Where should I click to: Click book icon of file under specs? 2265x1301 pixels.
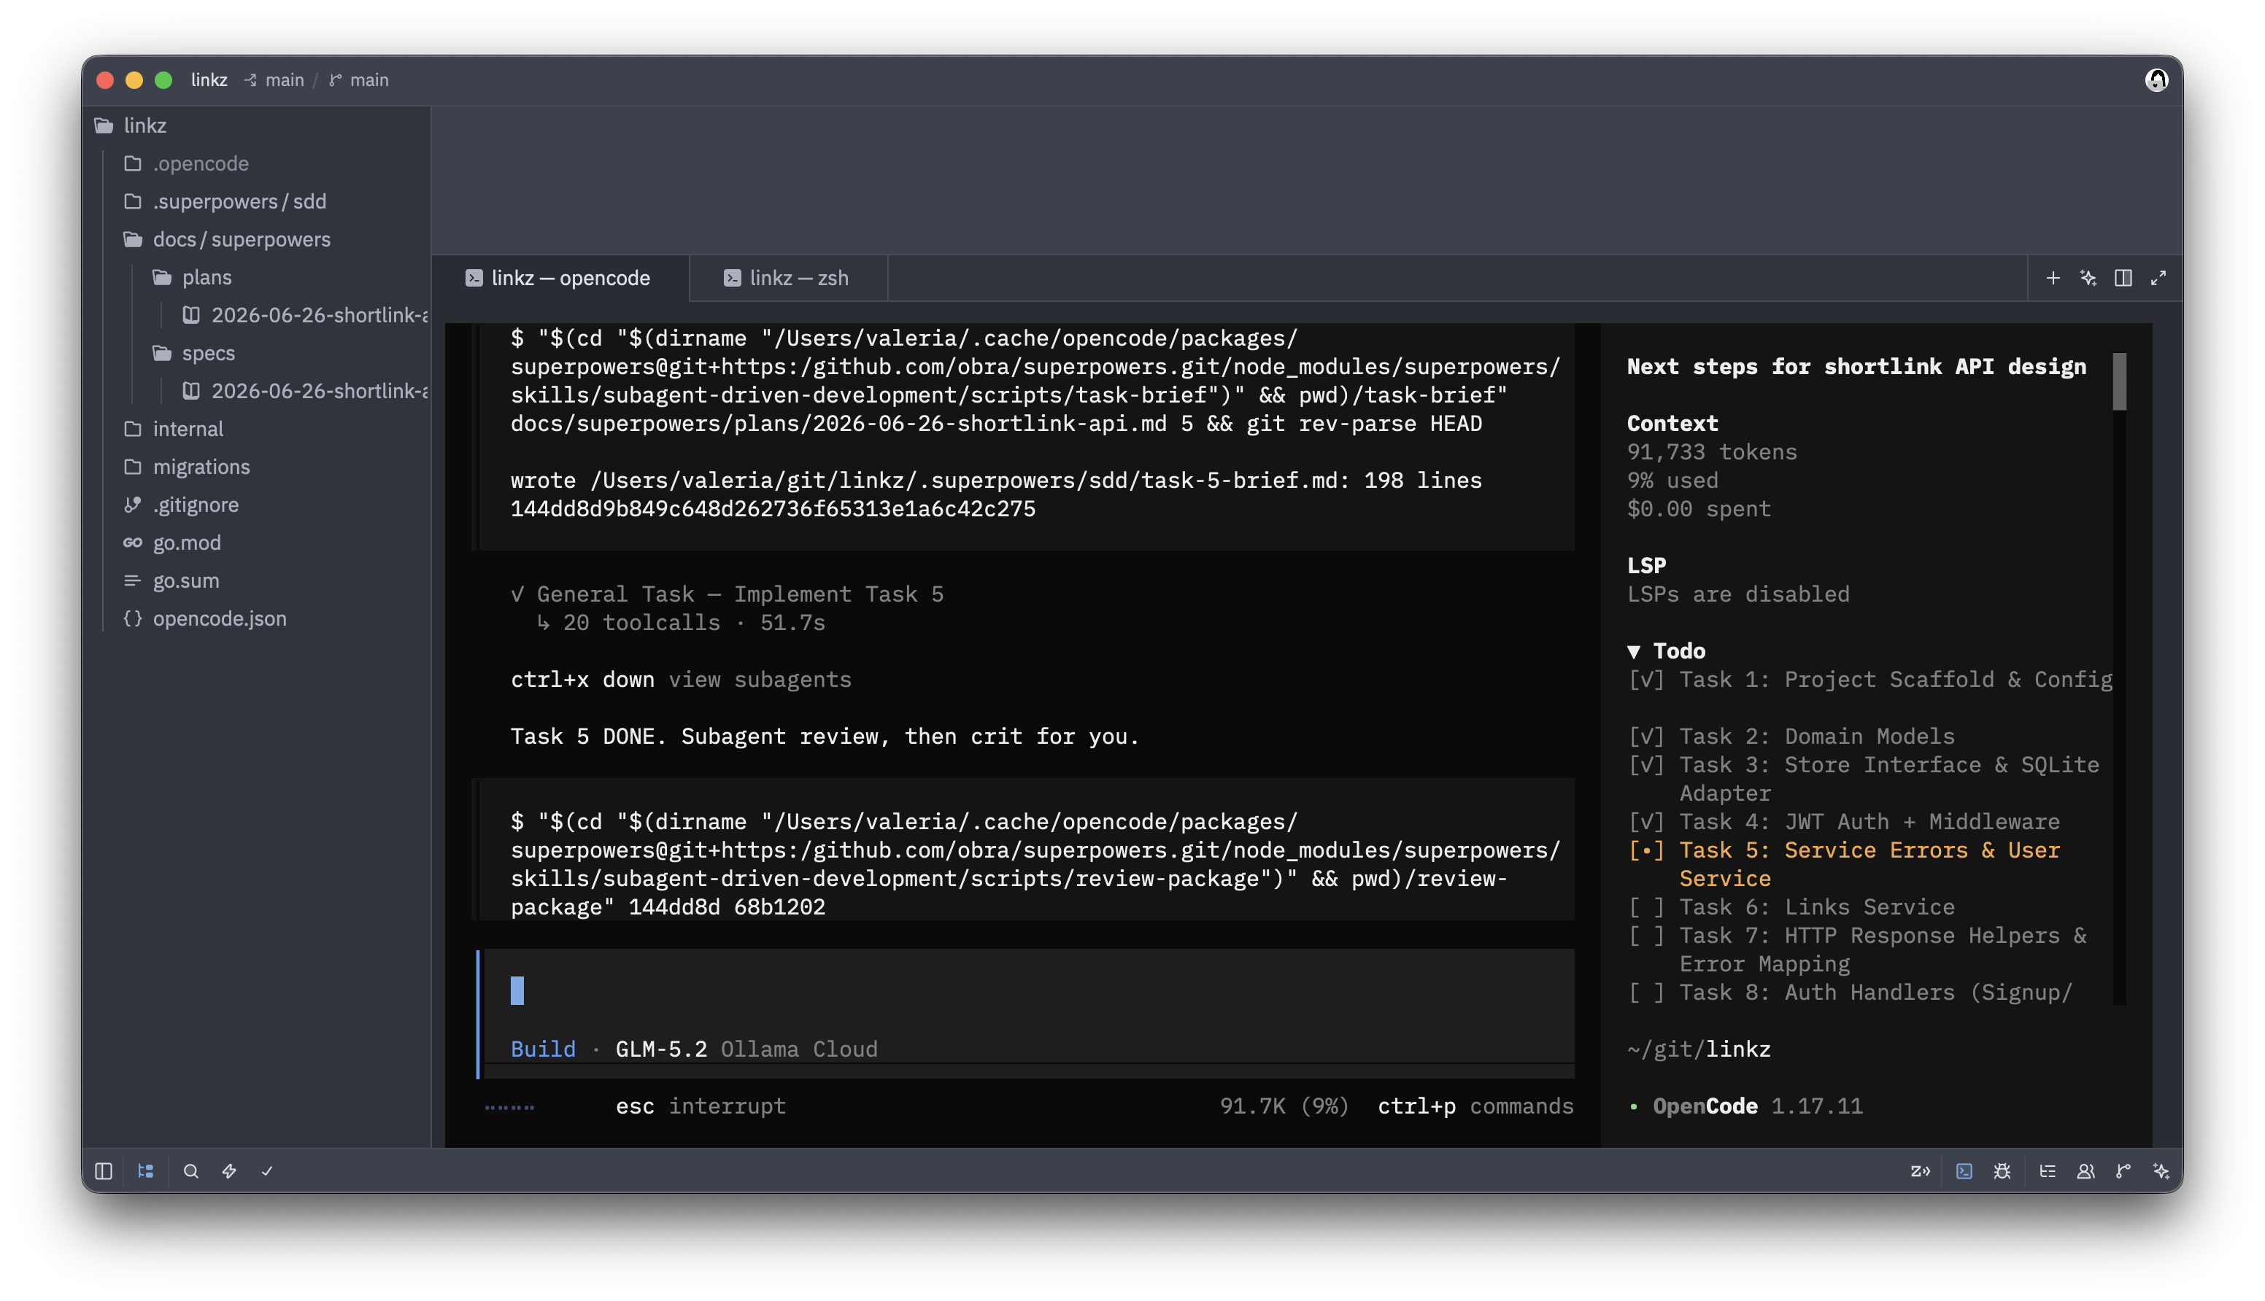pos(191,390)
